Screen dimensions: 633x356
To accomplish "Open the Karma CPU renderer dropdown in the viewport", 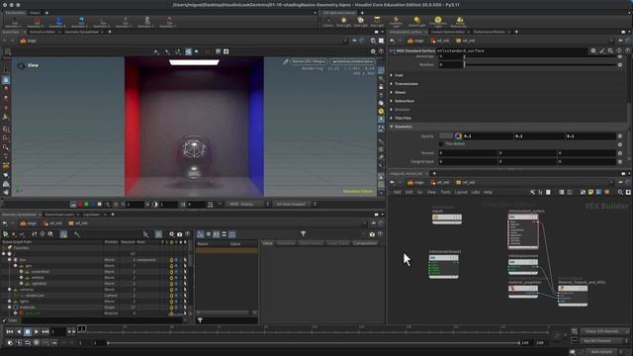I will (x=309, y=61).
